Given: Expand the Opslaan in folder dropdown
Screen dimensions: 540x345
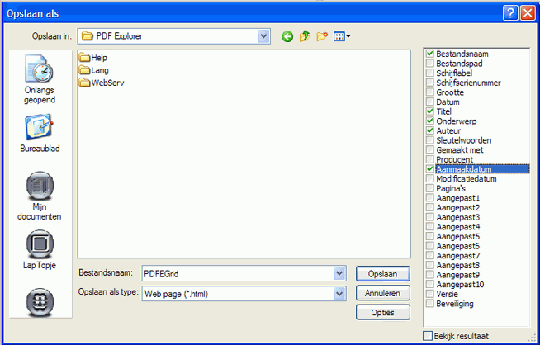Looking at the screenshot, I should click(x=263, y=36).
